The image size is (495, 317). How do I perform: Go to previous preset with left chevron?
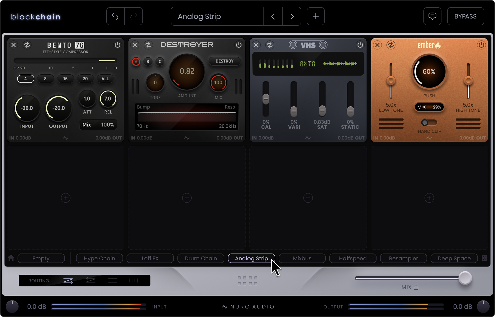coord(273,16)
